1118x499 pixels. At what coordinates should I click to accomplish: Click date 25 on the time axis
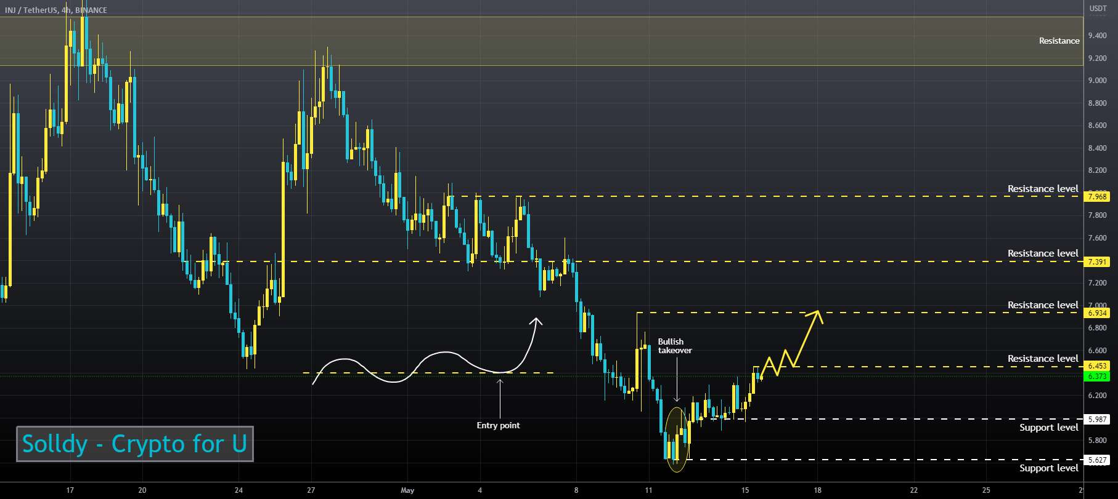(986, 490)
